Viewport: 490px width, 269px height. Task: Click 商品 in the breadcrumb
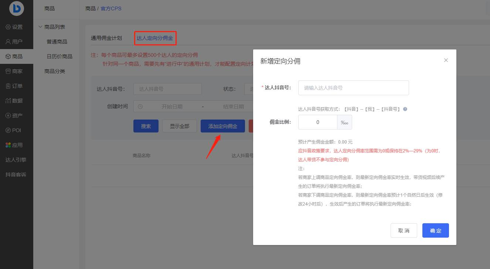[x=91, y=8]
